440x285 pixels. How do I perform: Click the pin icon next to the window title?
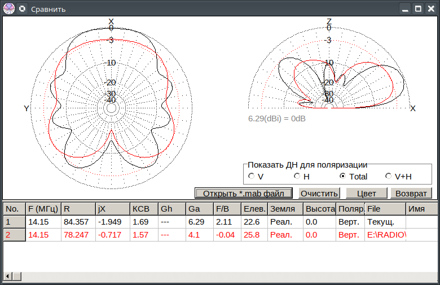22,8
